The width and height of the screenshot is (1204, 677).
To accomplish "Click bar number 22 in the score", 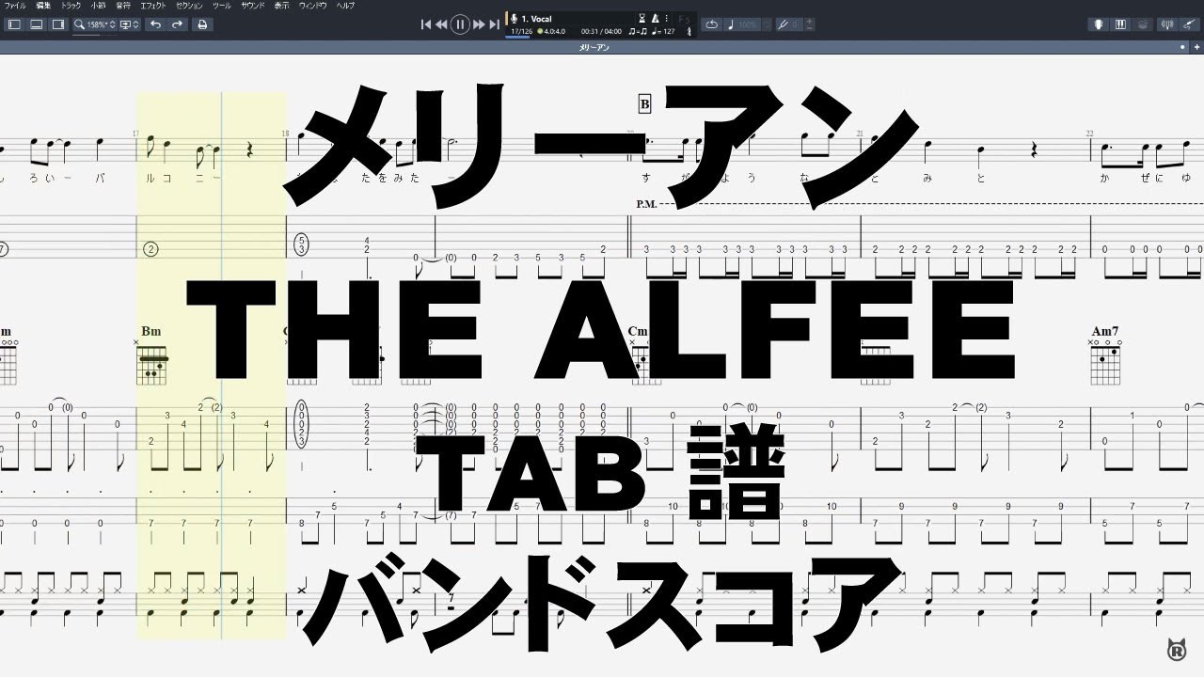I will coord(1089,134).
